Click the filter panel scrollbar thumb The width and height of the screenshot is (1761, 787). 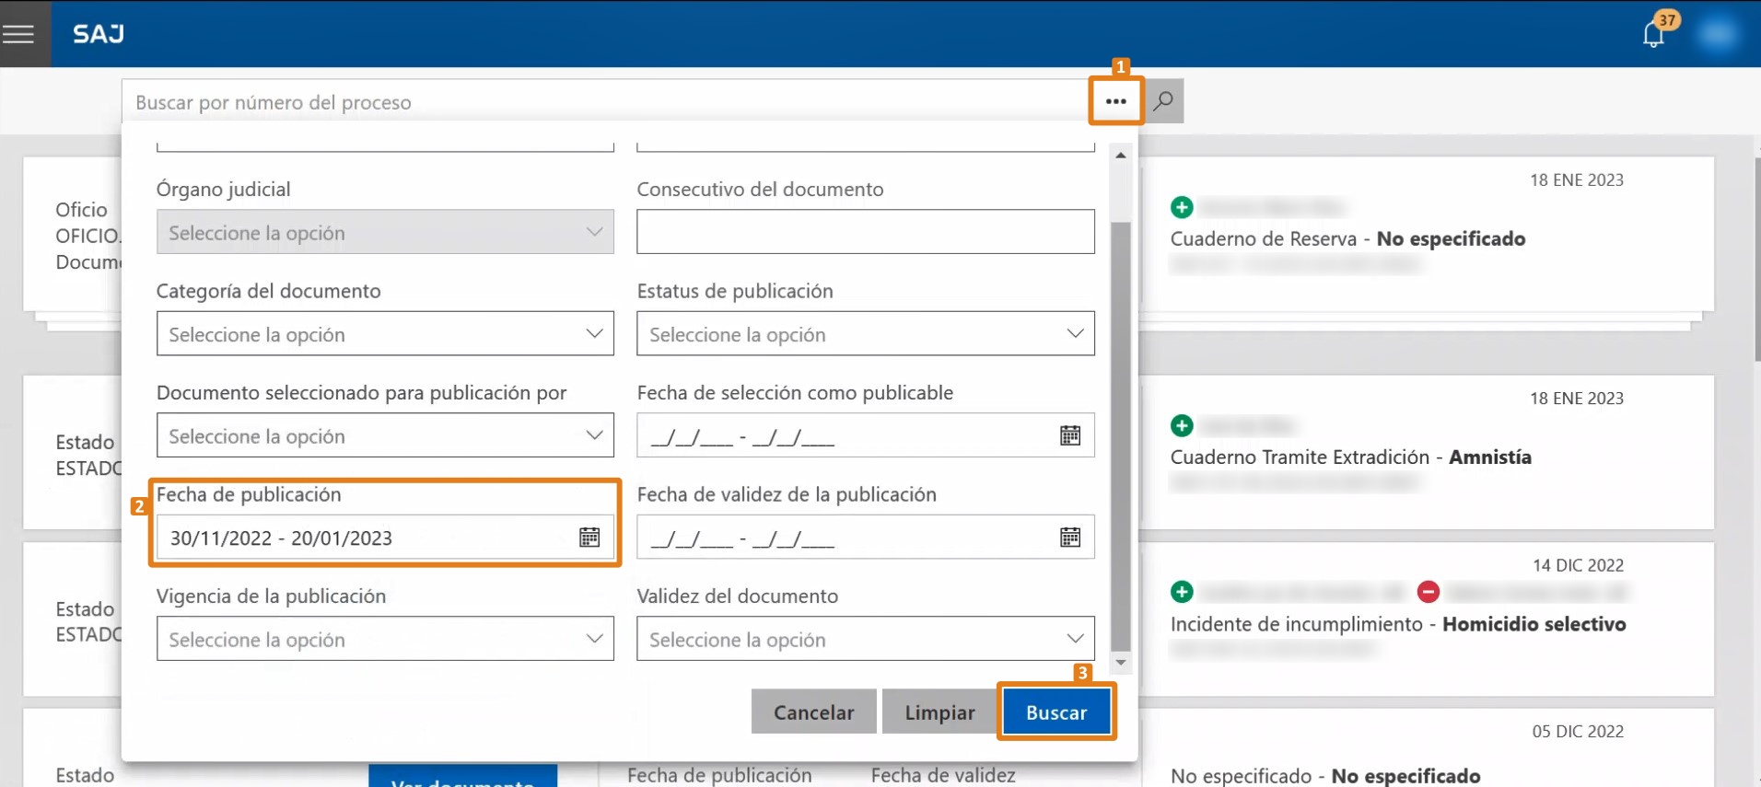pos(1121,436)
